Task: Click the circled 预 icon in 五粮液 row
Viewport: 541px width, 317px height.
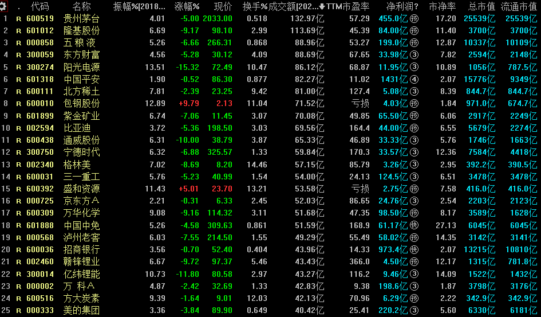Action: 414,43
